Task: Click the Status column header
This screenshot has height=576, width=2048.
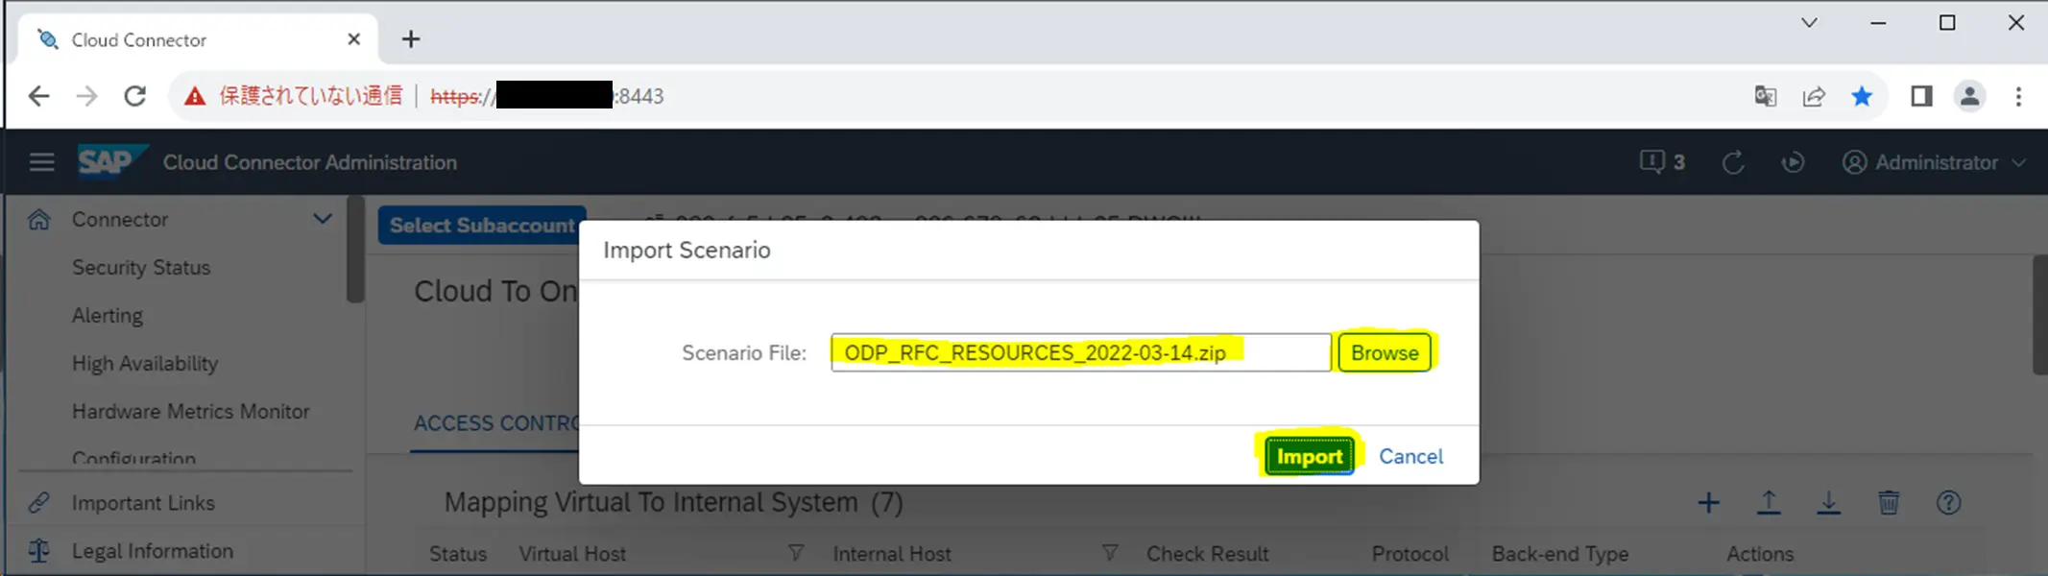Action: tap(458, 554)
